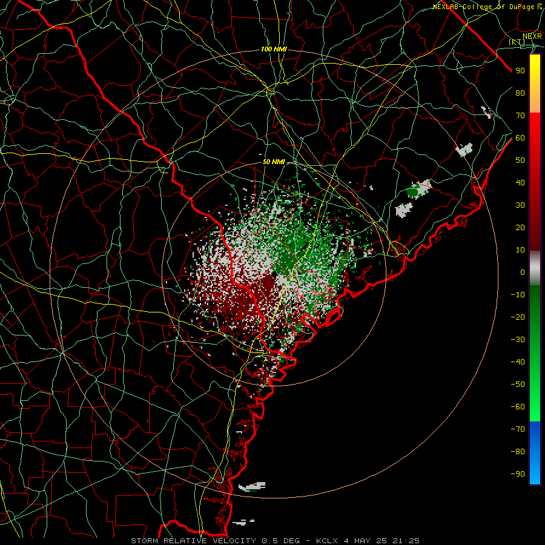Click the 70 value on the velocity scale
Viewport: 545px width, 545px height.
click(x=520, y=116)
